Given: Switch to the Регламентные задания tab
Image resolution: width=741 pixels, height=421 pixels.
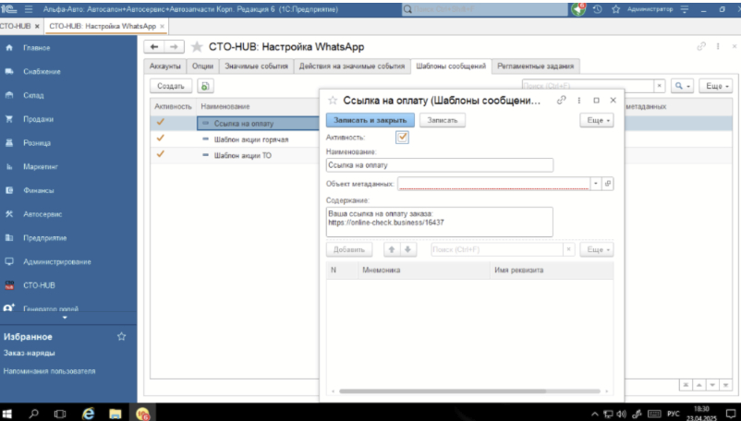Looking at the screenshot, I should click(x=536, y=66).
